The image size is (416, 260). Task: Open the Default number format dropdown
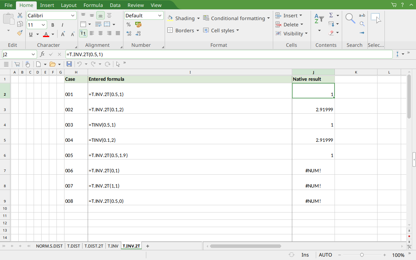[160, 16]
